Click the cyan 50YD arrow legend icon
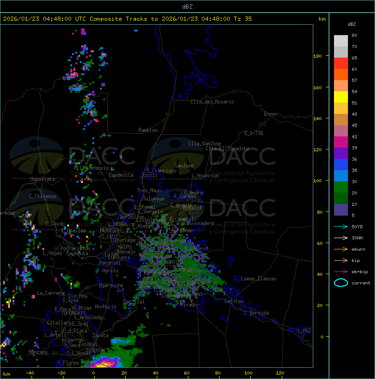The image size is (375, 379). pos(341,227)
